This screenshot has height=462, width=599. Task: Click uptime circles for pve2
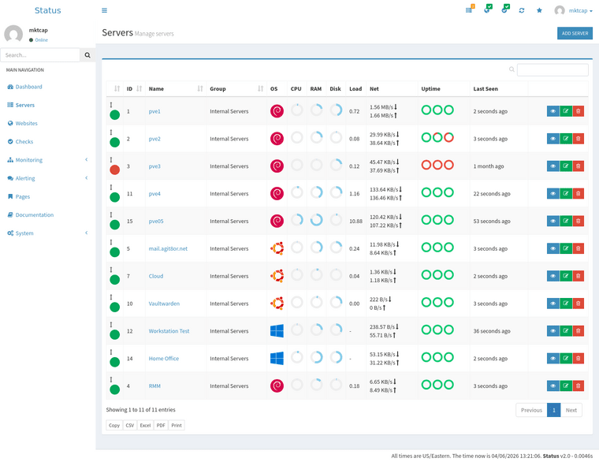pos(437,137)
